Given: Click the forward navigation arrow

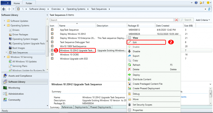Looking at the screenshot, I should pos(9,9).
